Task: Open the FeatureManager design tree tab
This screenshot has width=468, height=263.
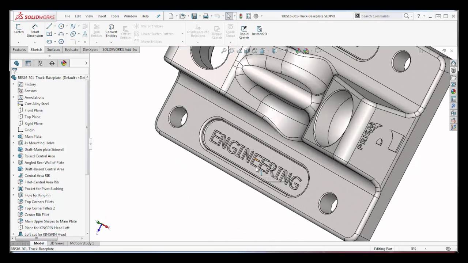Action: point(16,63)
